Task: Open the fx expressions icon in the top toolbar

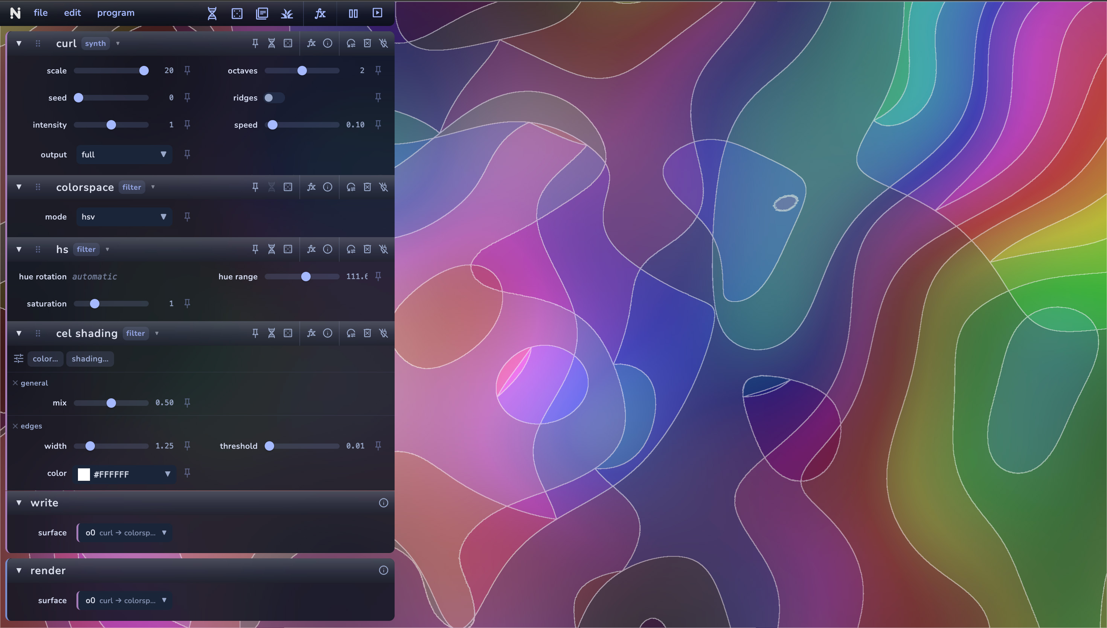Action: point(320,14)
